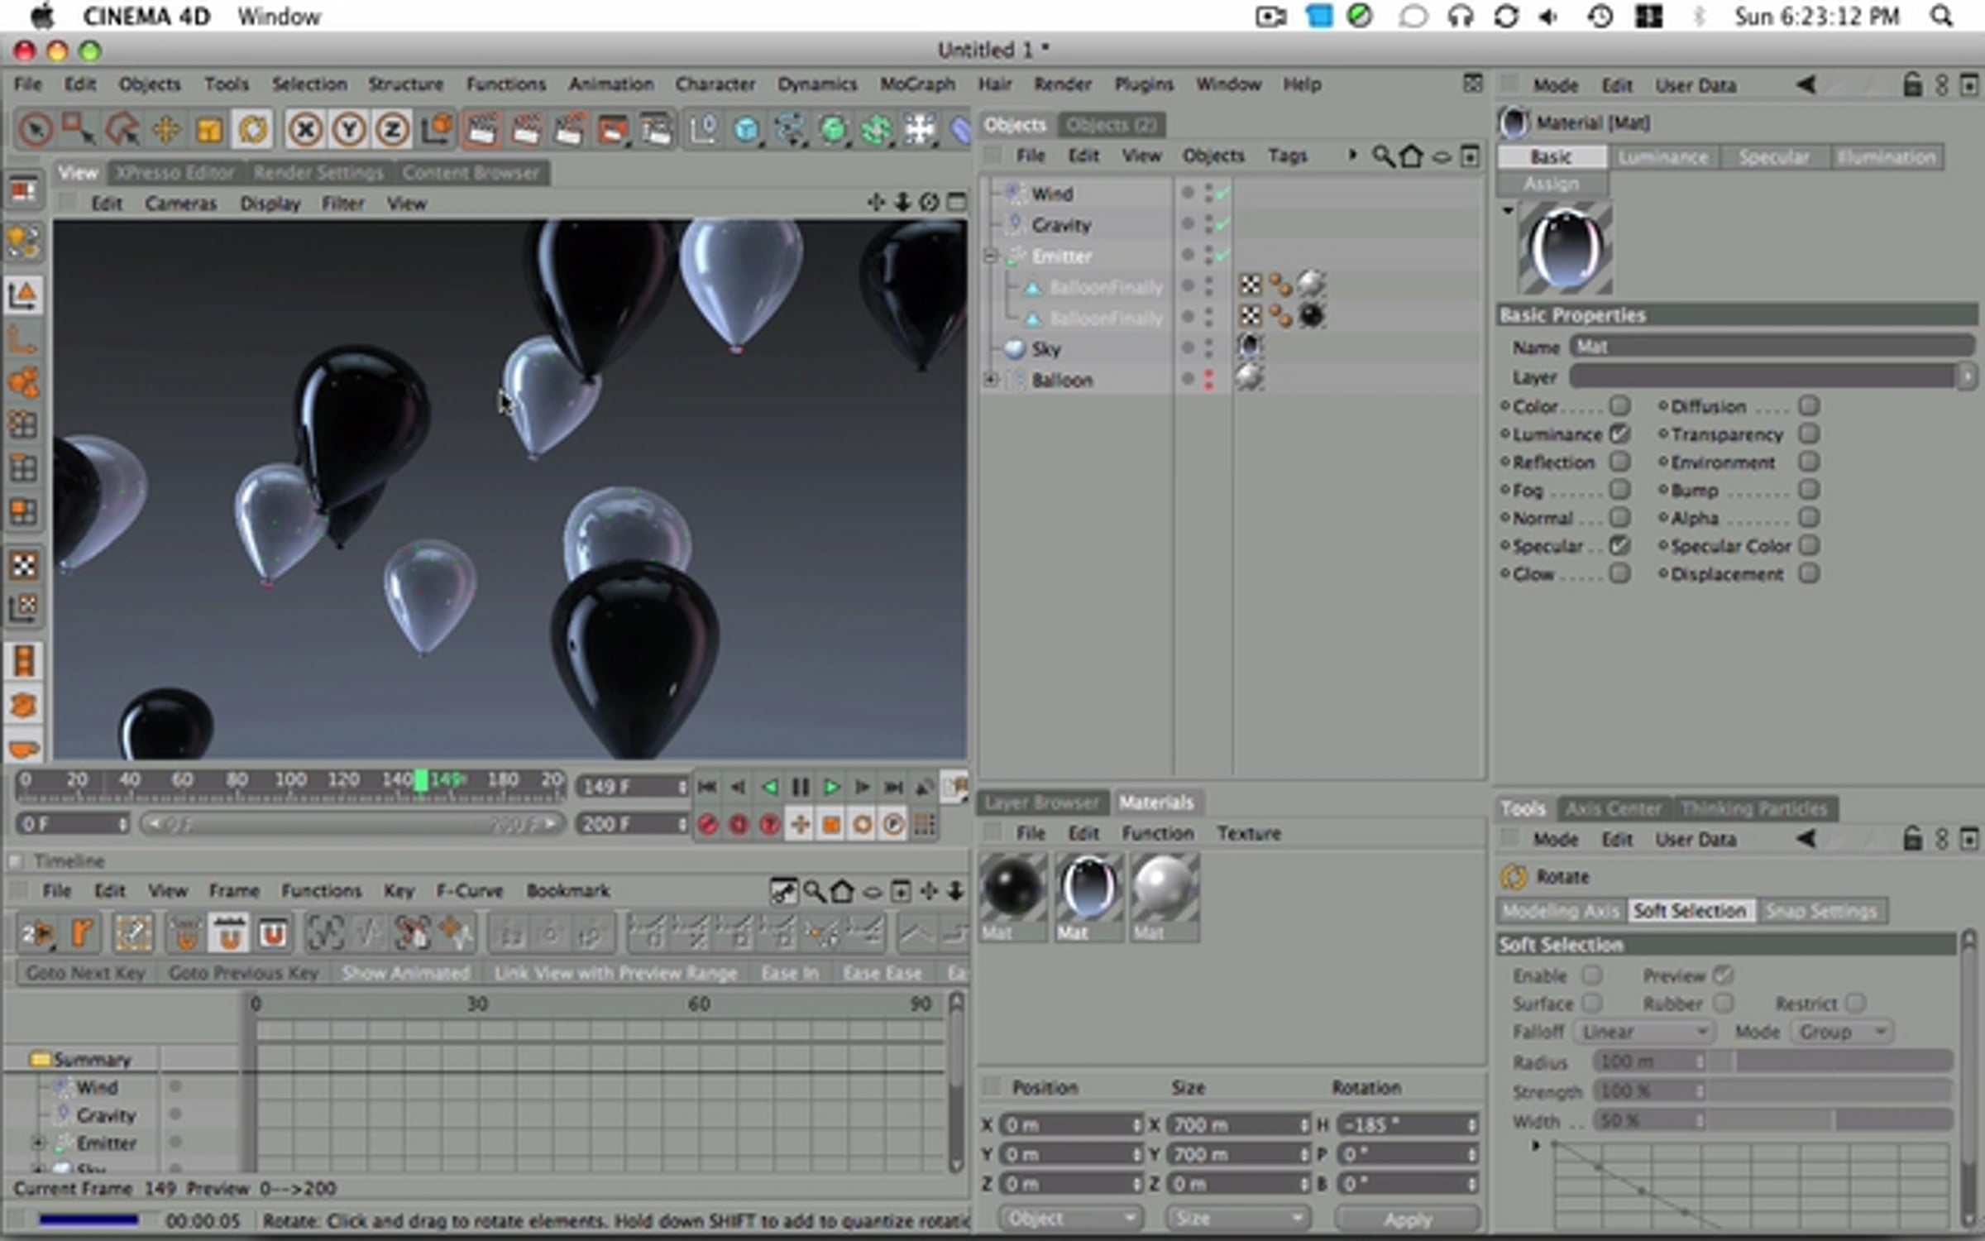1985x1241 pixels.
Task: Switch to the Luminance material tab
Action: (1662, 157)
